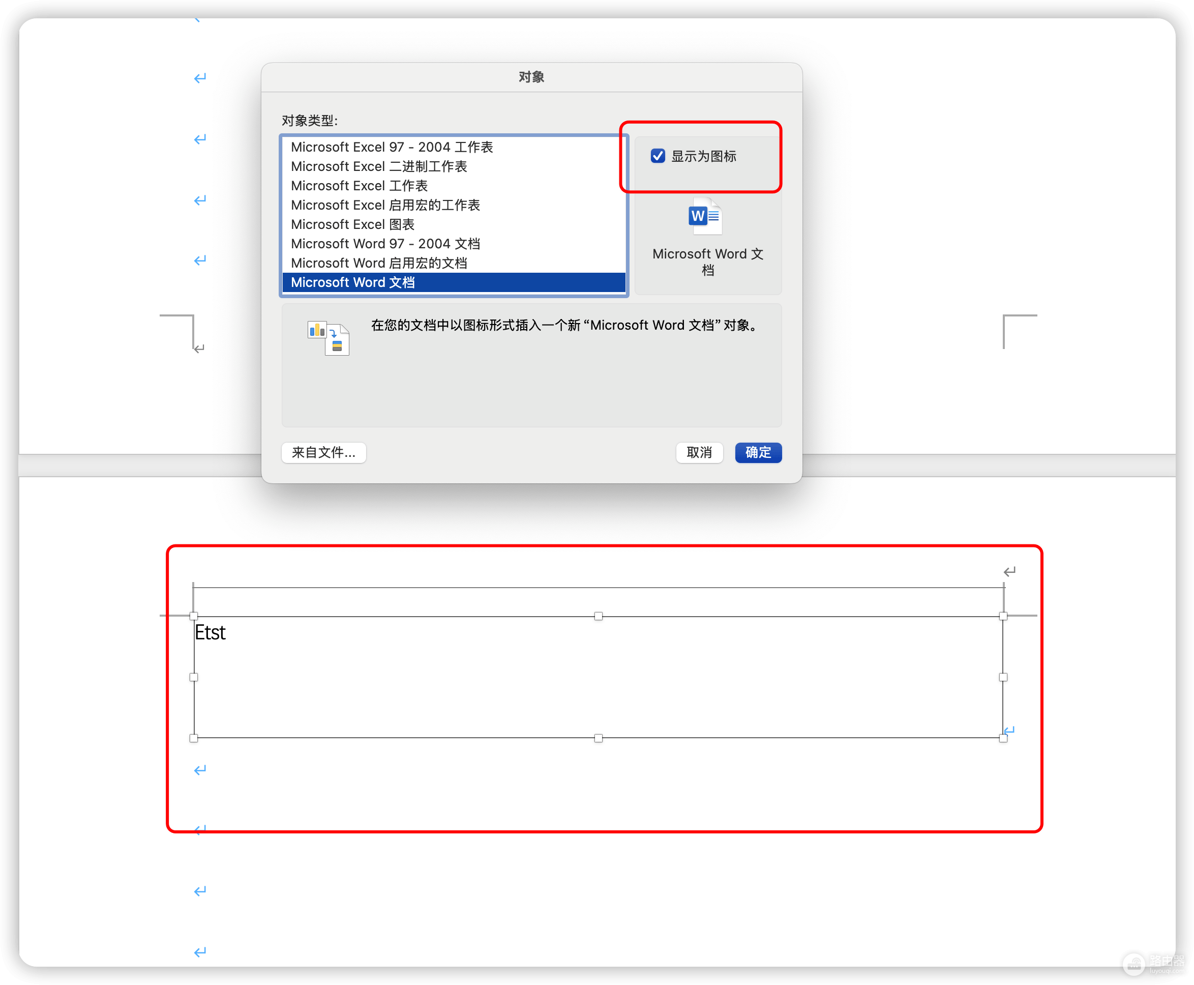Cancel the dialog with 取消
Viewport: 1194px width, 985px height.
[699, 452]
